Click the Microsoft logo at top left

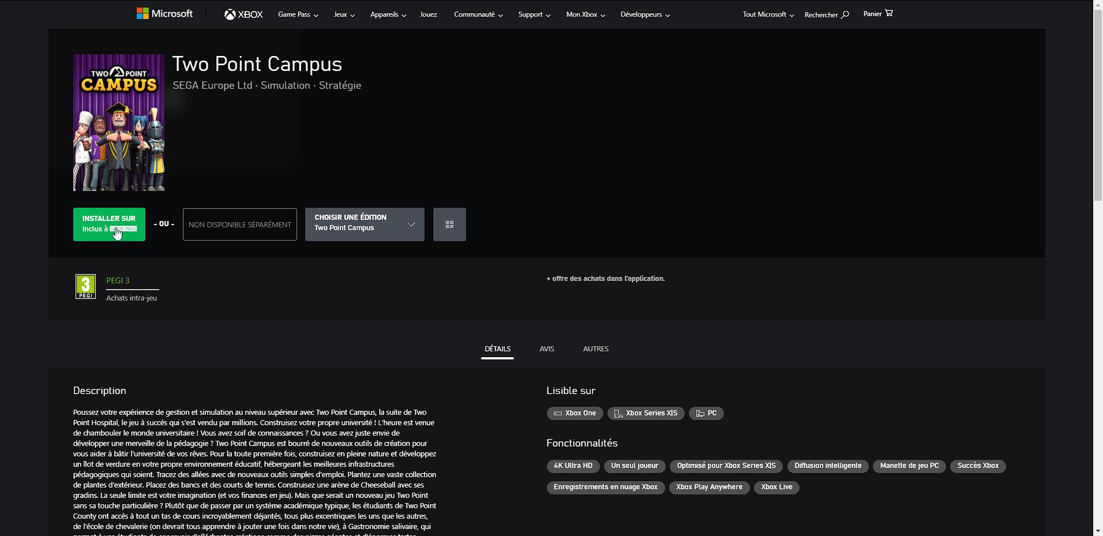tap(164, 13)
